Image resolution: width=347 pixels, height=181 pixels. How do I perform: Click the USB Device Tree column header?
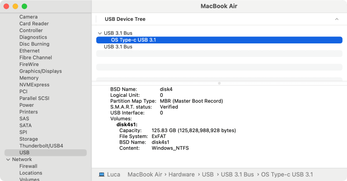pos(125,20)
